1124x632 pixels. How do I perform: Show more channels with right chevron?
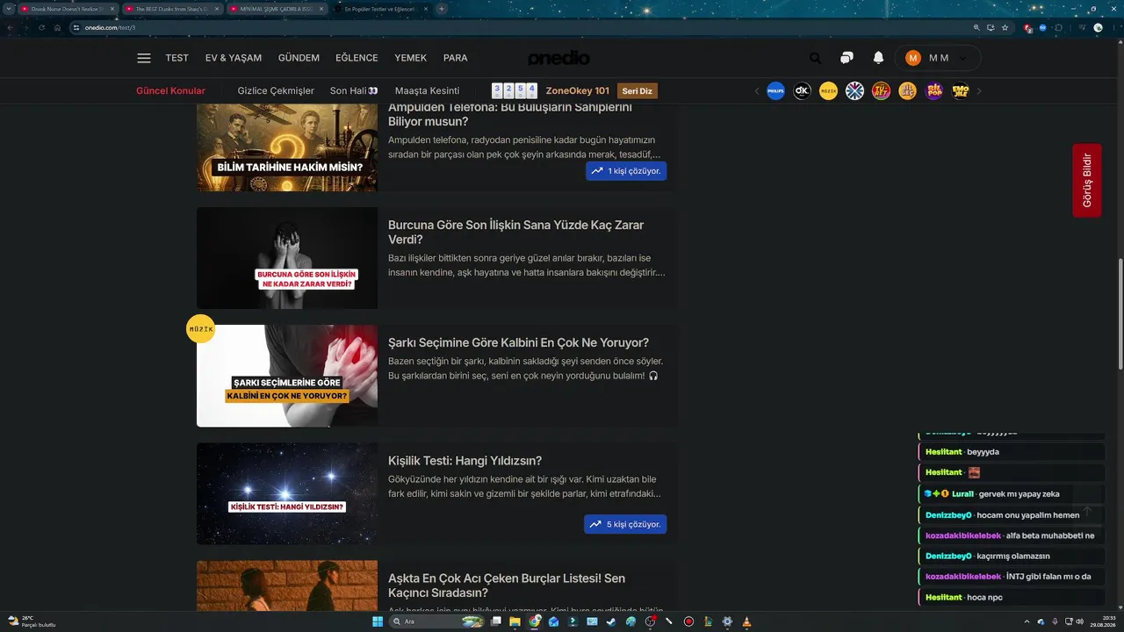tap(979, 91)
